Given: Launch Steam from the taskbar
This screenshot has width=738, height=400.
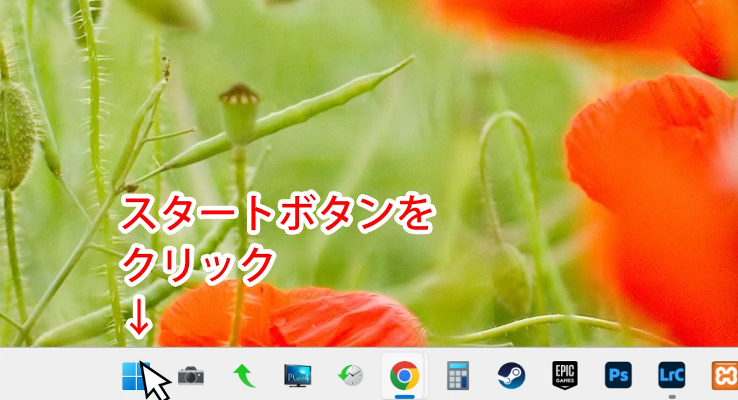Looking at the screenshot, I should click(511, 376).
